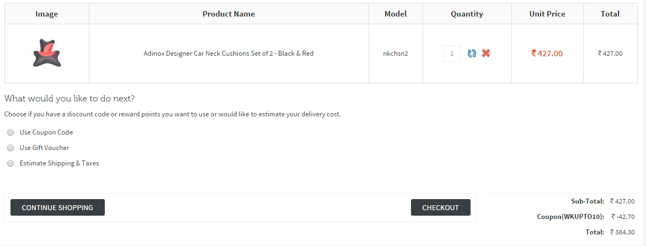Select Estimate Shipping & Taxes option
Image resolution: width=646 pixels, height=246 pixels.
10,163
